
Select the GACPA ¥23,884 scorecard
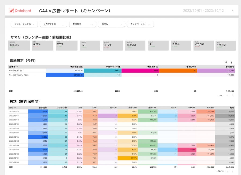coord(203,45)
